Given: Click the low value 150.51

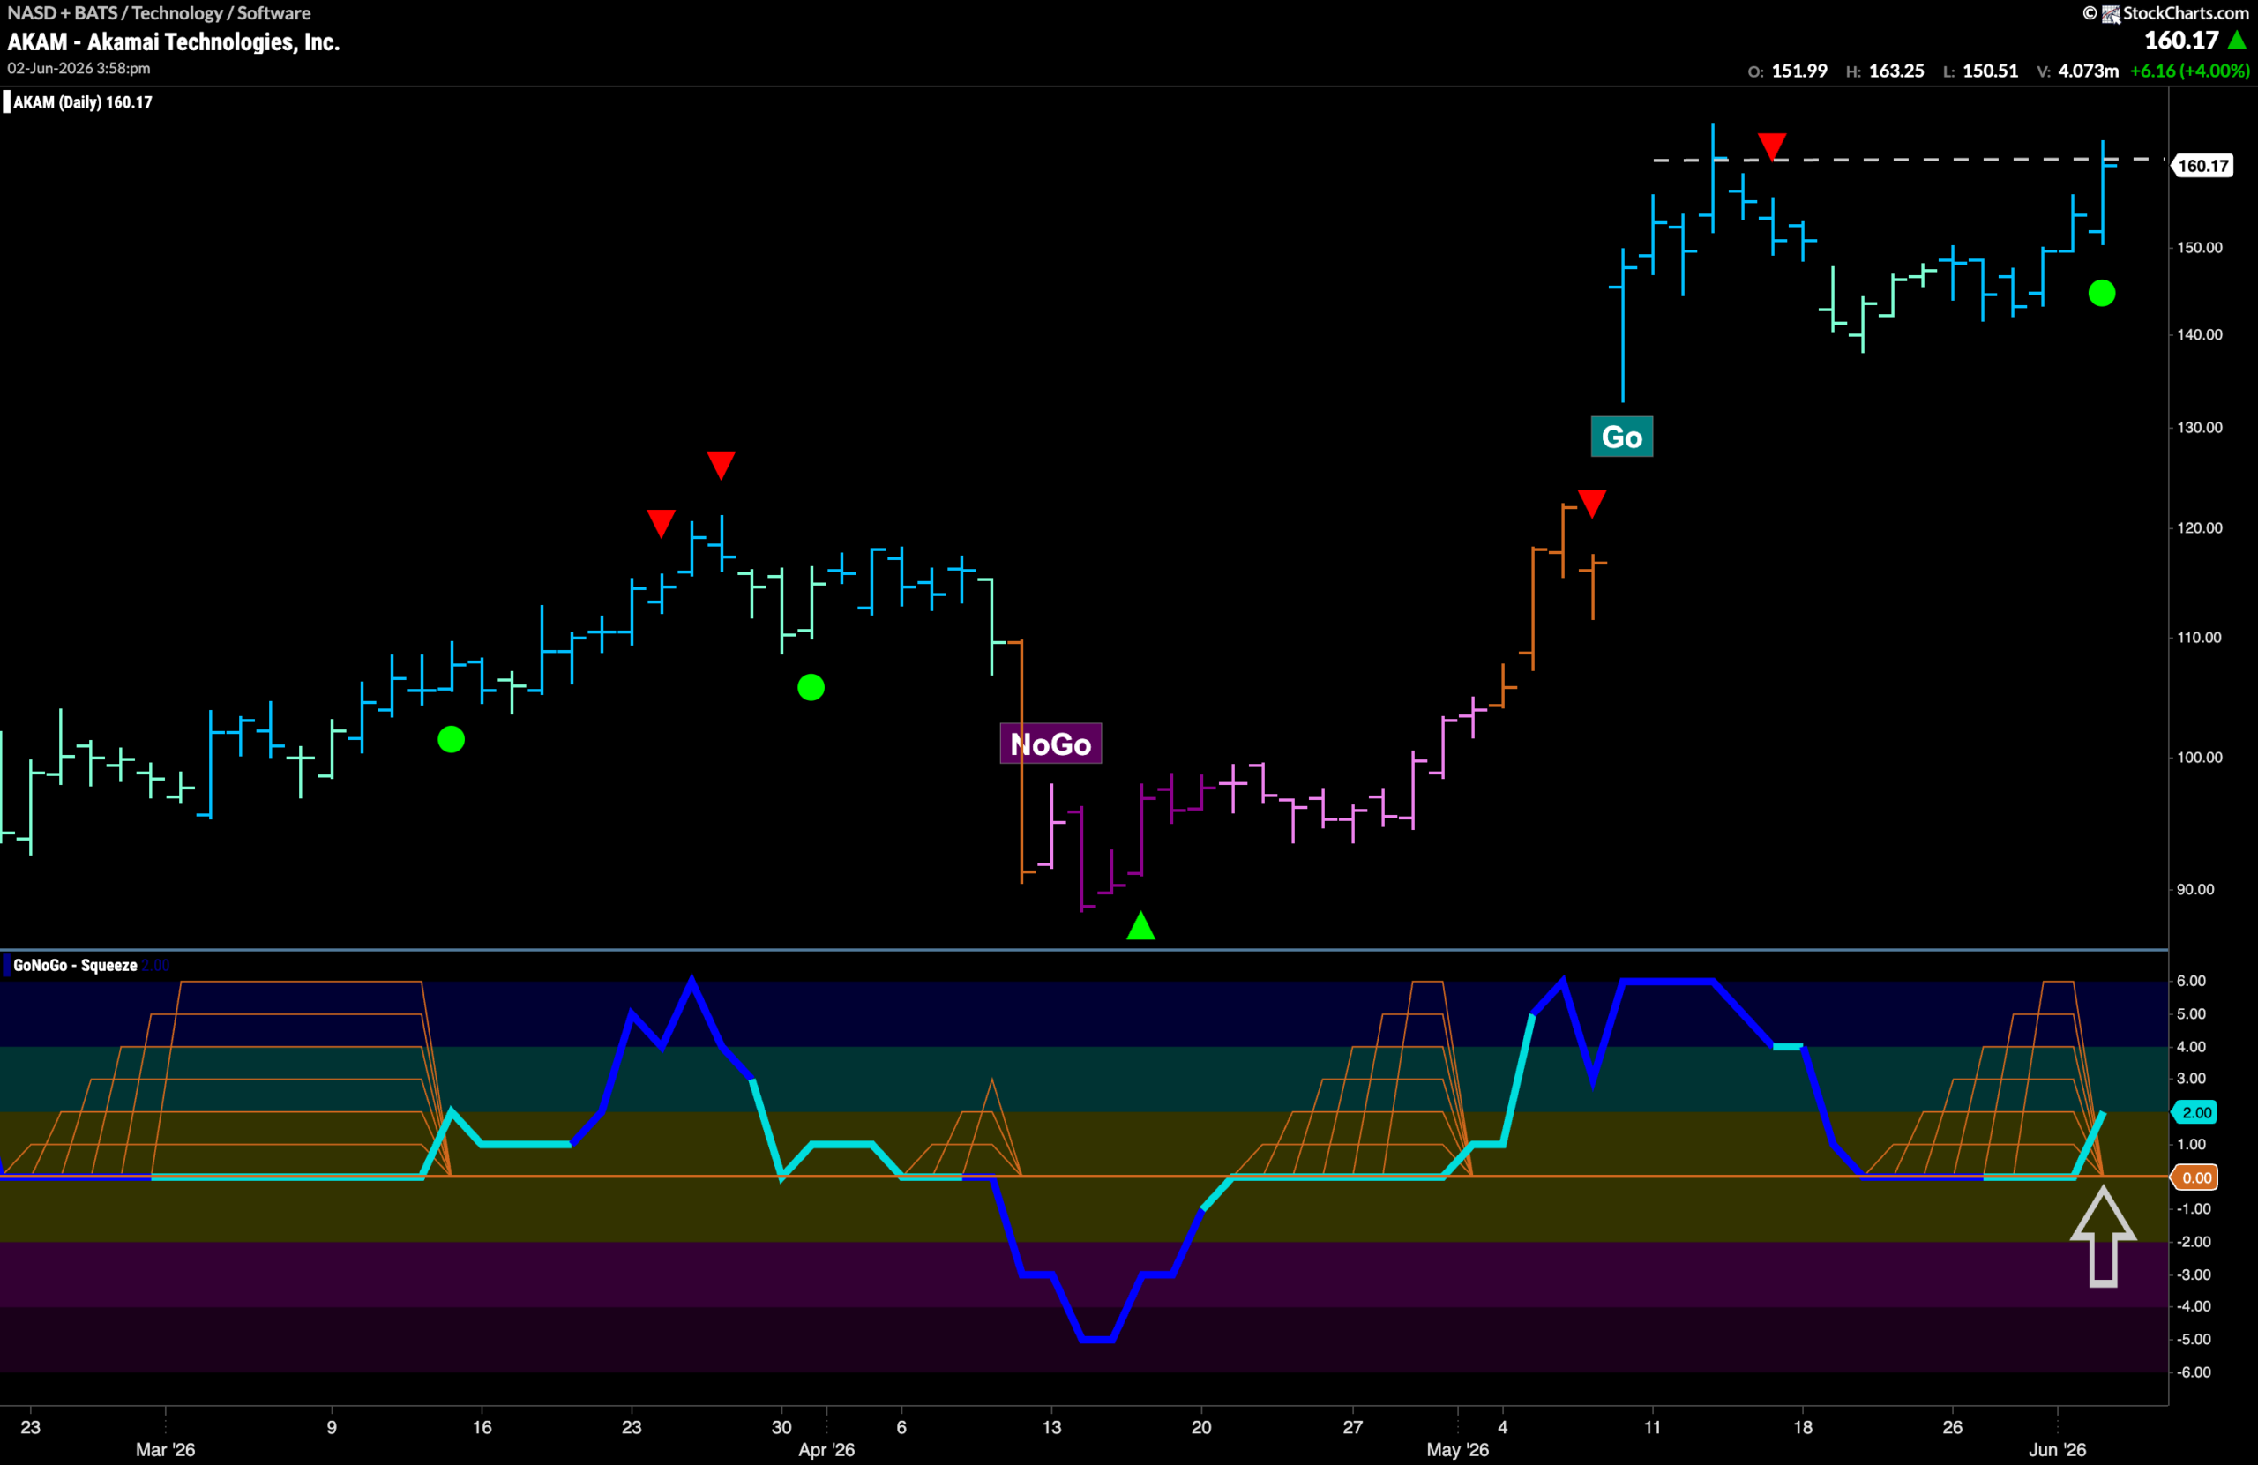Looking at the screenshot, I should pos(1990,71).
